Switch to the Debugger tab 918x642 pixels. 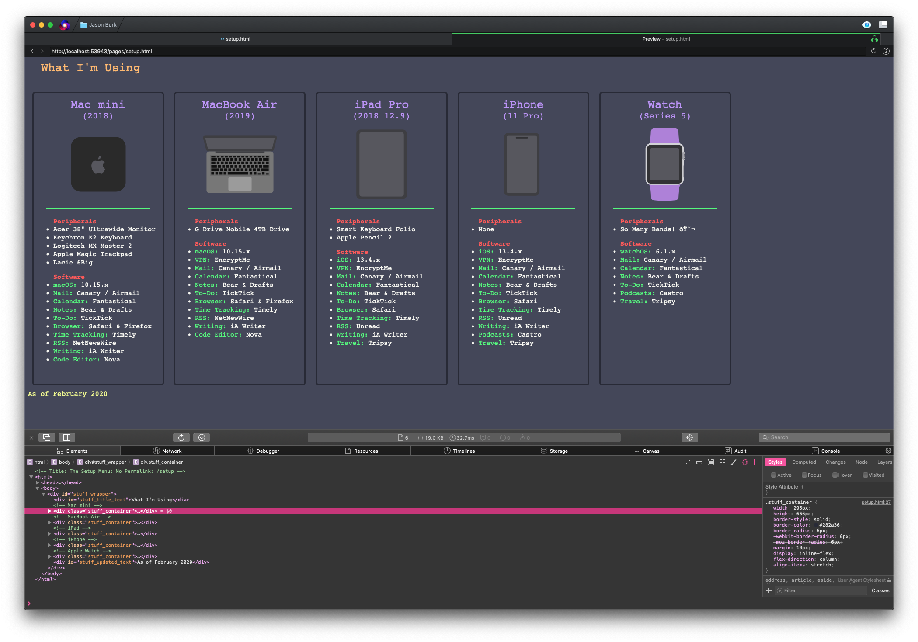coord(263,451)
